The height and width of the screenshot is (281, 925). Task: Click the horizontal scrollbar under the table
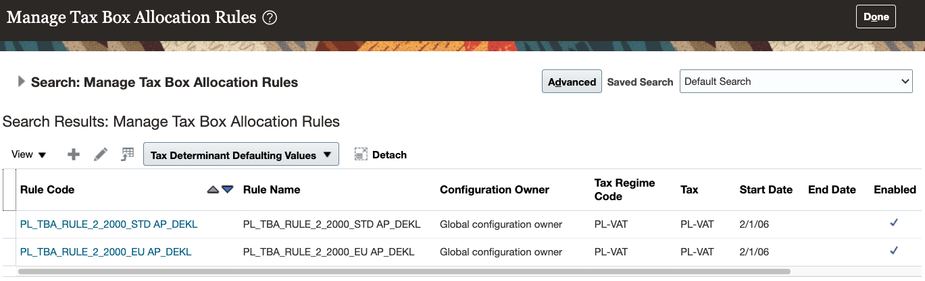pos(404,272)
